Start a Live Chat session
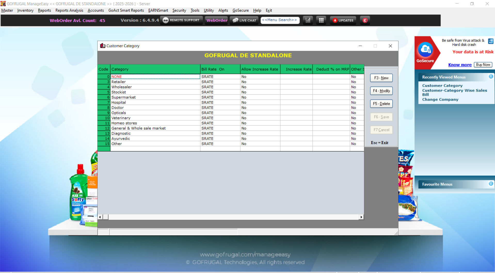Image resolution: width=495 pixels, height=273 pixels. [244, 20]
